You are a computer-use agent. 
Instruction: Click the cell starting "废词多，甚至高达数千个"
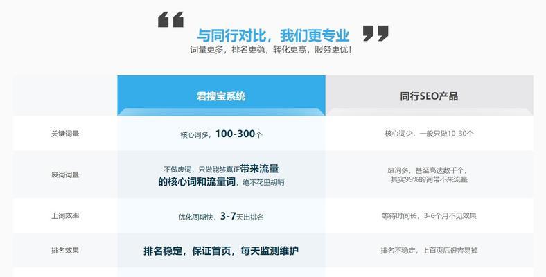(429, 175)
